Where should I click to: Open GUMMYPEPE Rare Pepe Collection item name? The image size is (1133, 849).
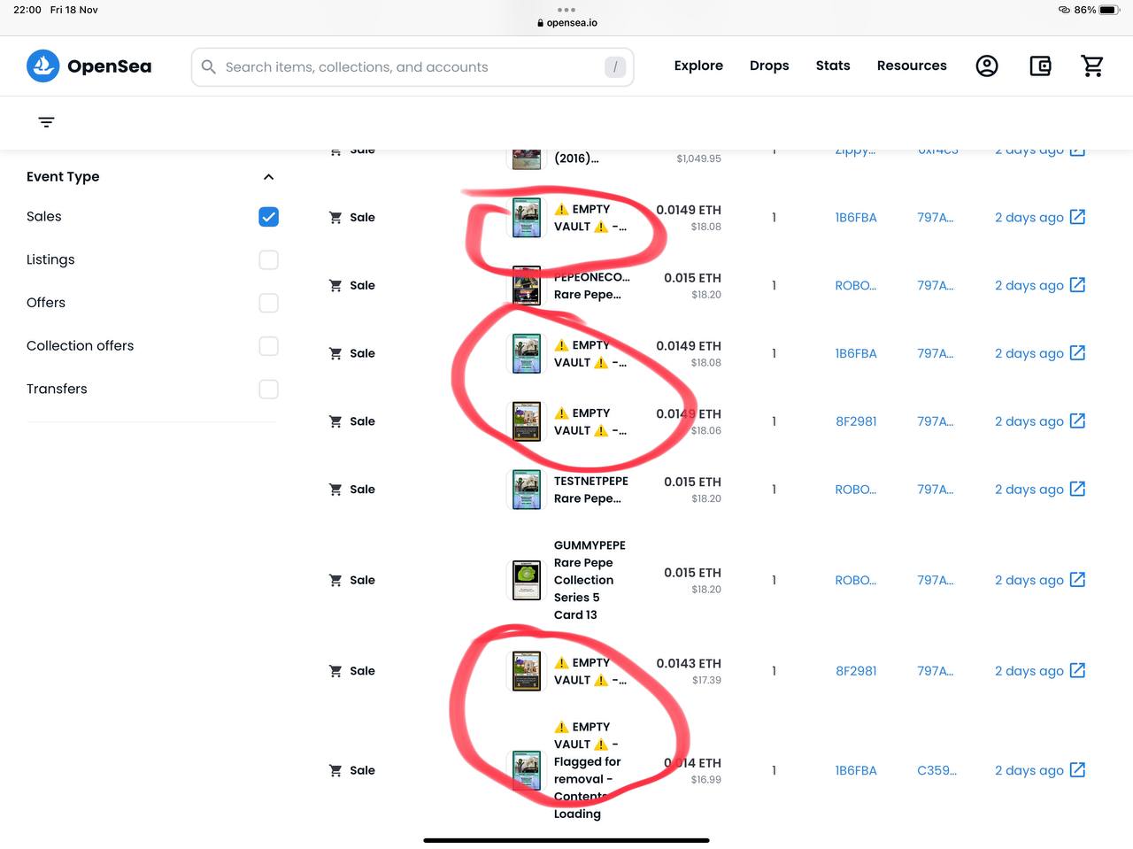point(590,580)
